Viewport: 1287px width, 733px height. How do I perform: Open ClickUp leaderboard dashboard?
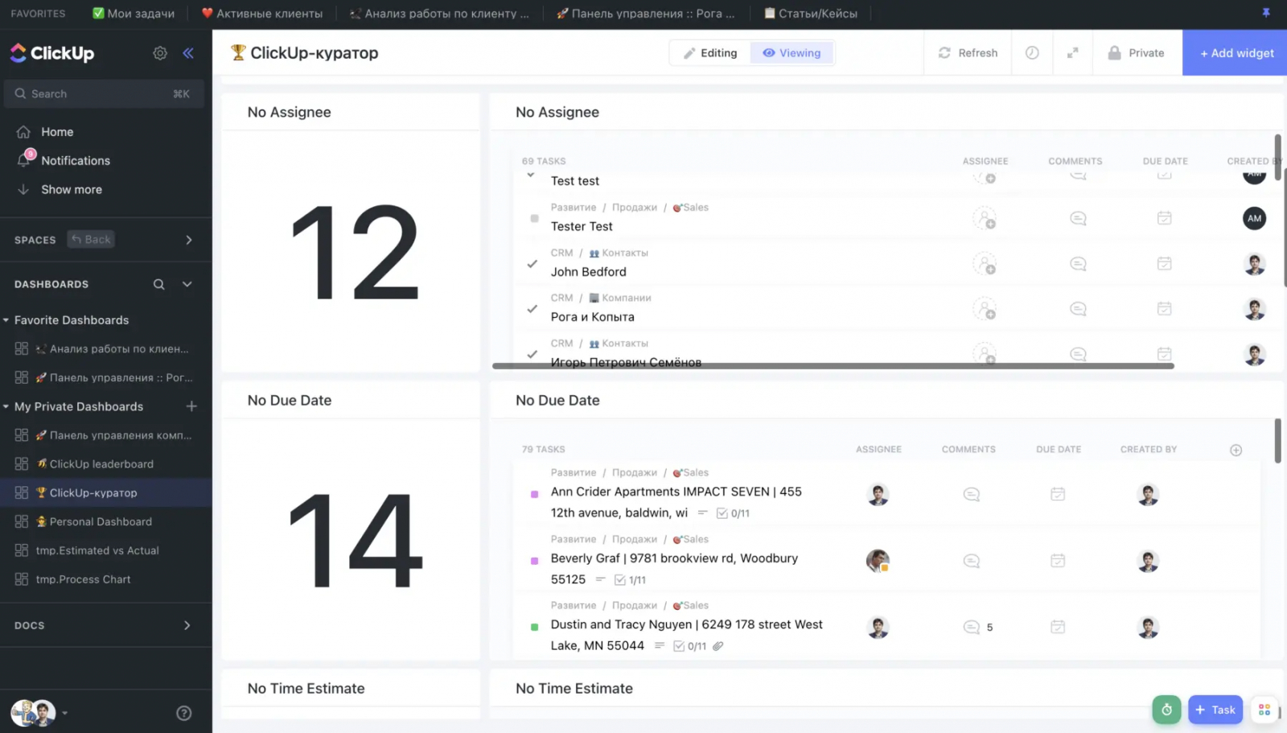point(101,464)
